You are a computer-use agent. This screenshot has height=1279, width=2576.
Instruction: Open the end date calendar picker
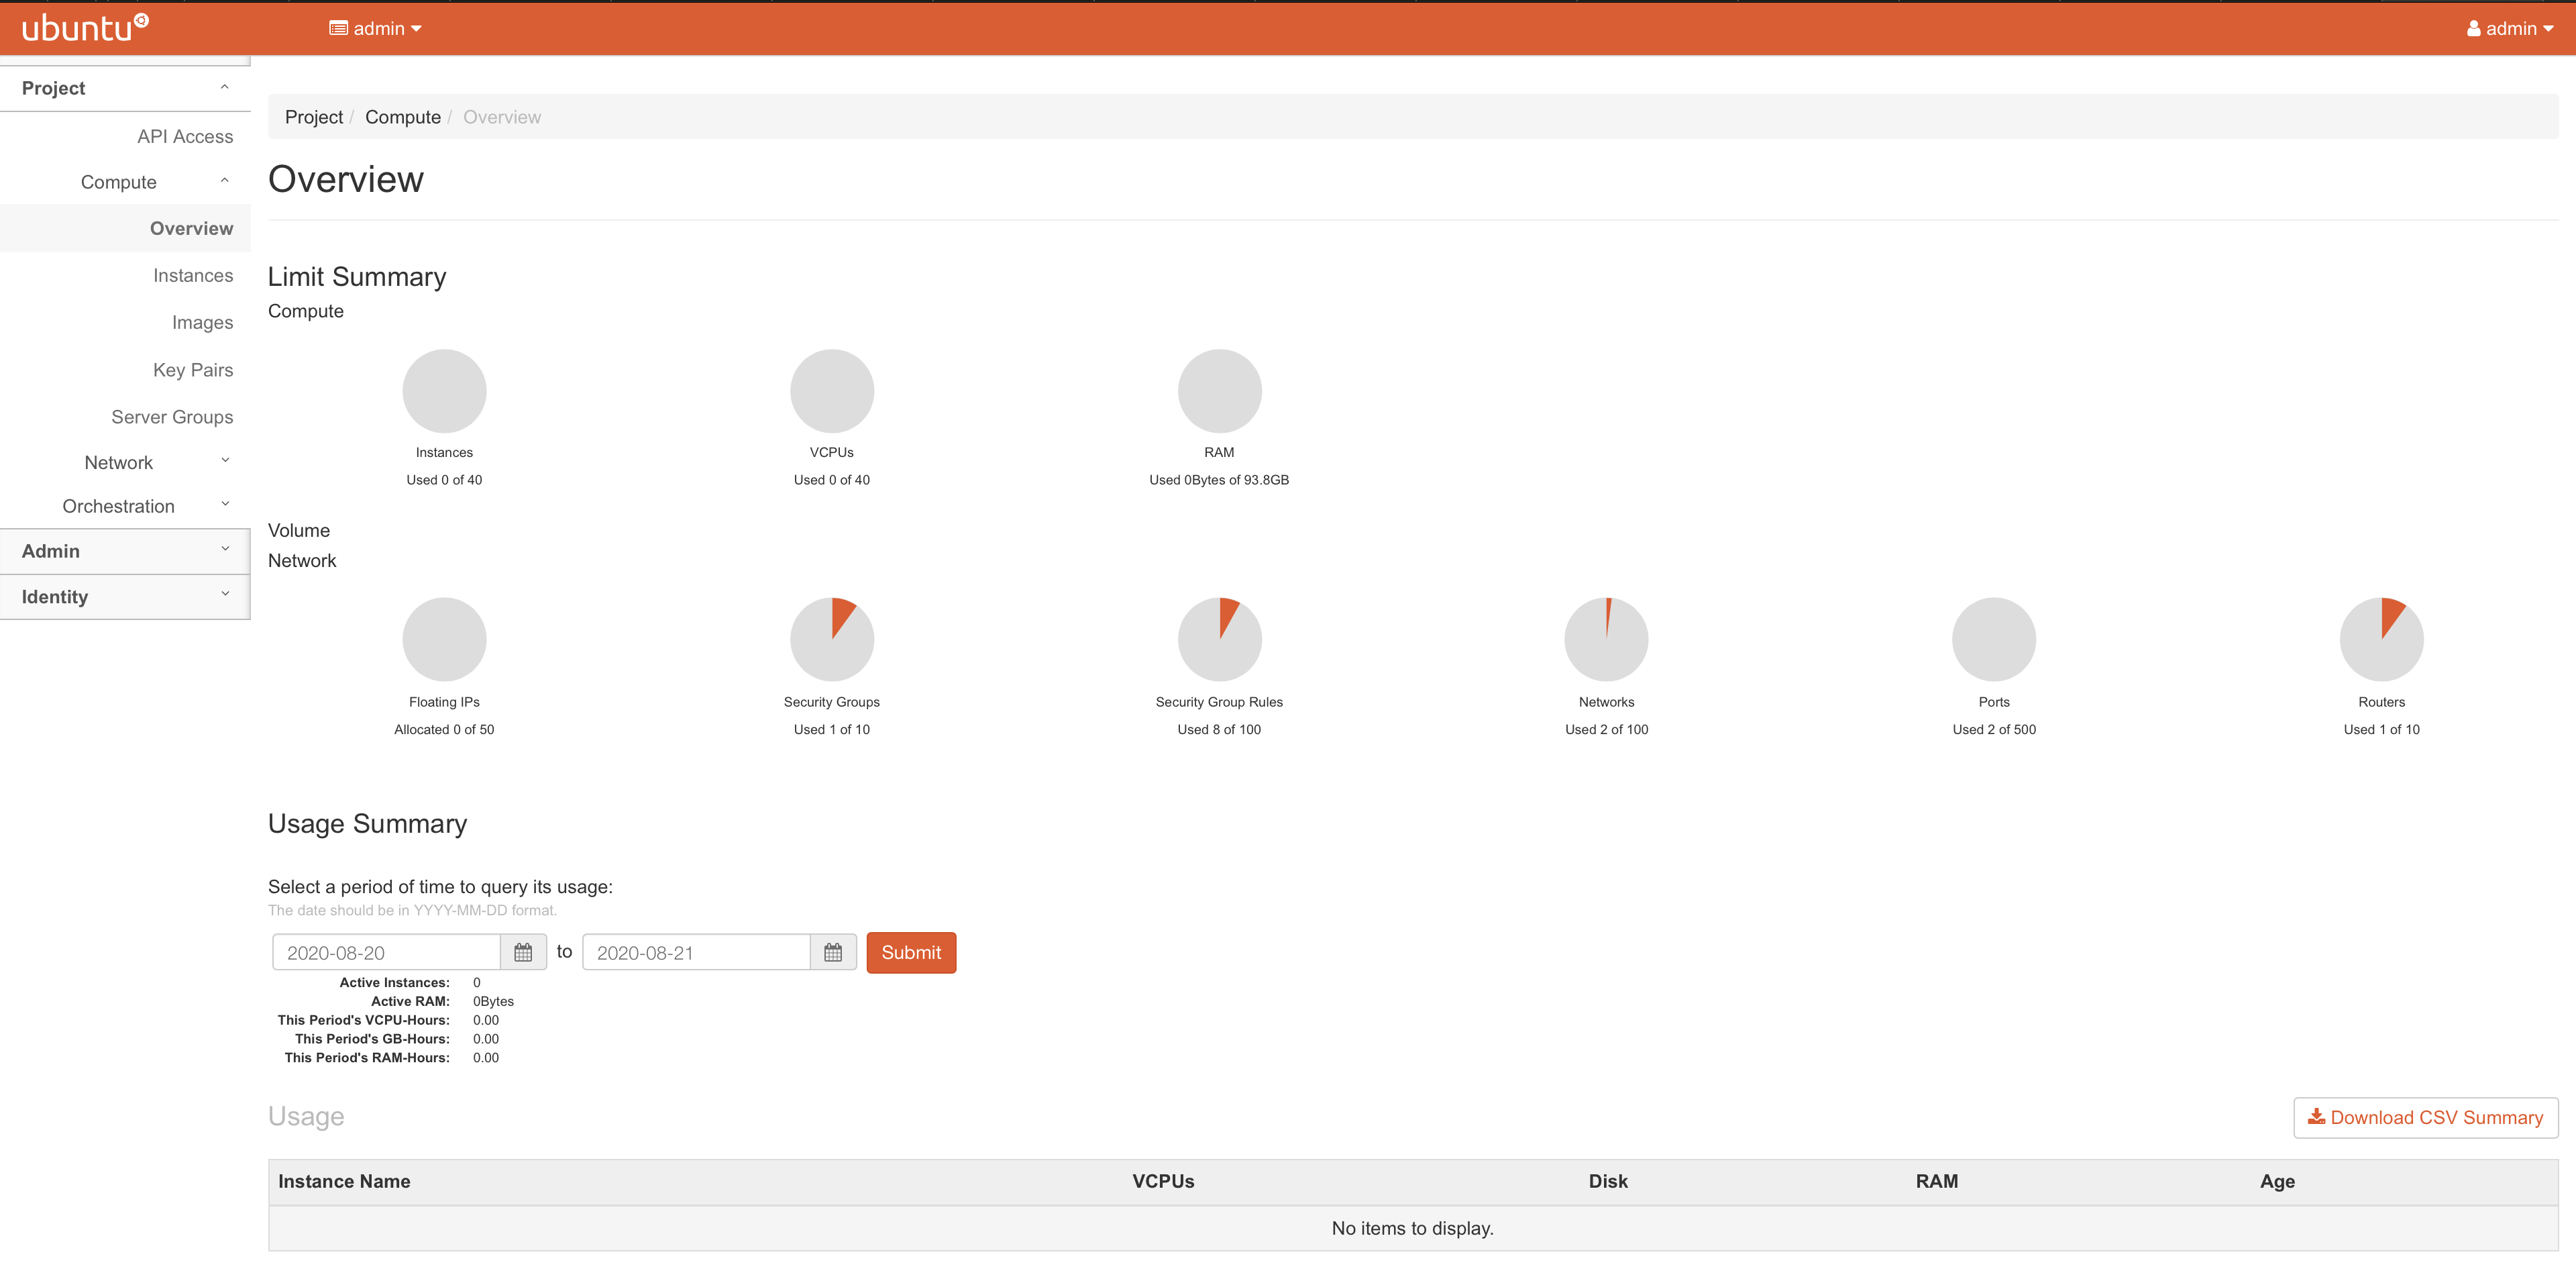point(833,952)
